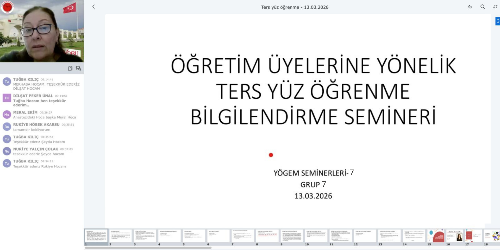Click the session title 'Ters yüz öğrenme - 13.03.2026'
This screenshot has height=250, width=500.
(x=295, y=7)
